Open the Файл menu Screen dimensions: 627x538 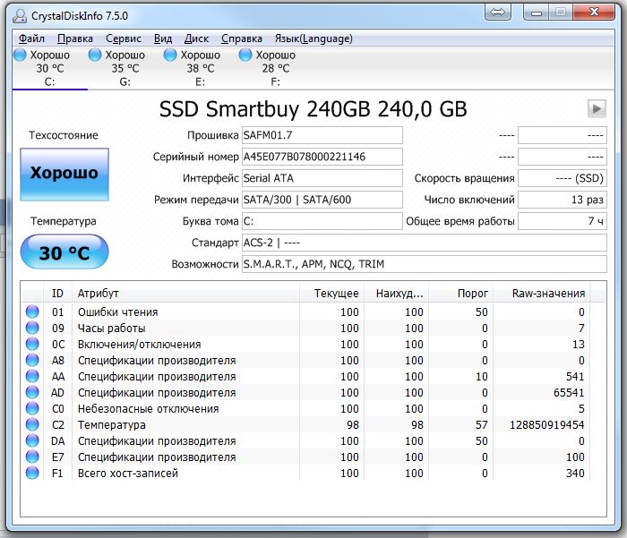(31, 38)
